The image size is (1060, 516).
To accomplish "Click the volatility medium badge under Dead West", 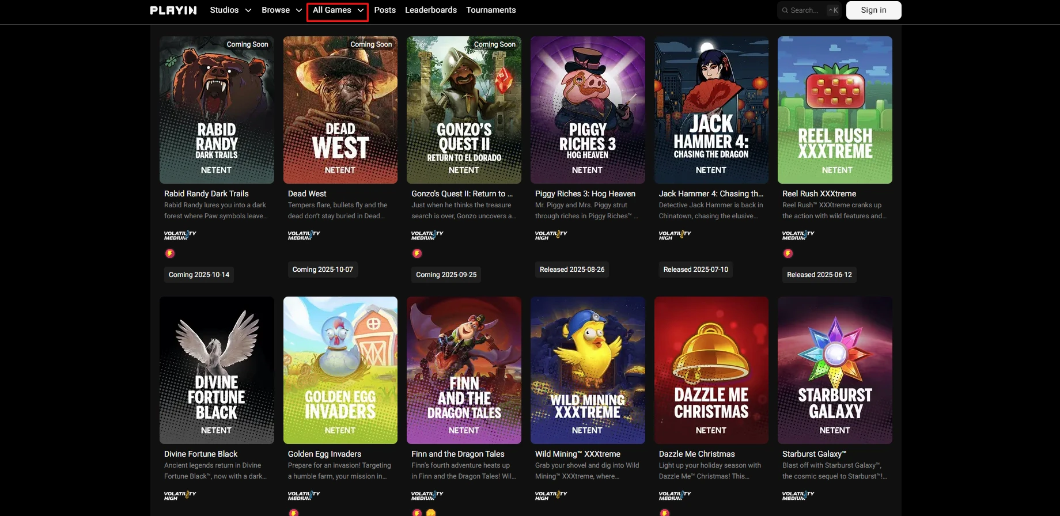I will point(304,235).
